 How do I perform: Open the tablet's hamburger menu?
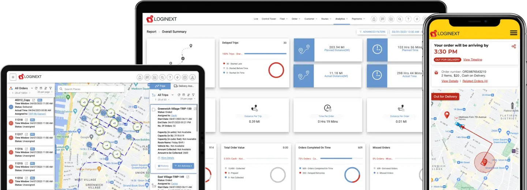point(13,77)
